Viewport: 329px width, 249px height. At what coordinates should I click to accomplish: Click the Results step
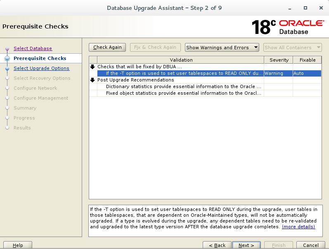click(x=22, y=128)
